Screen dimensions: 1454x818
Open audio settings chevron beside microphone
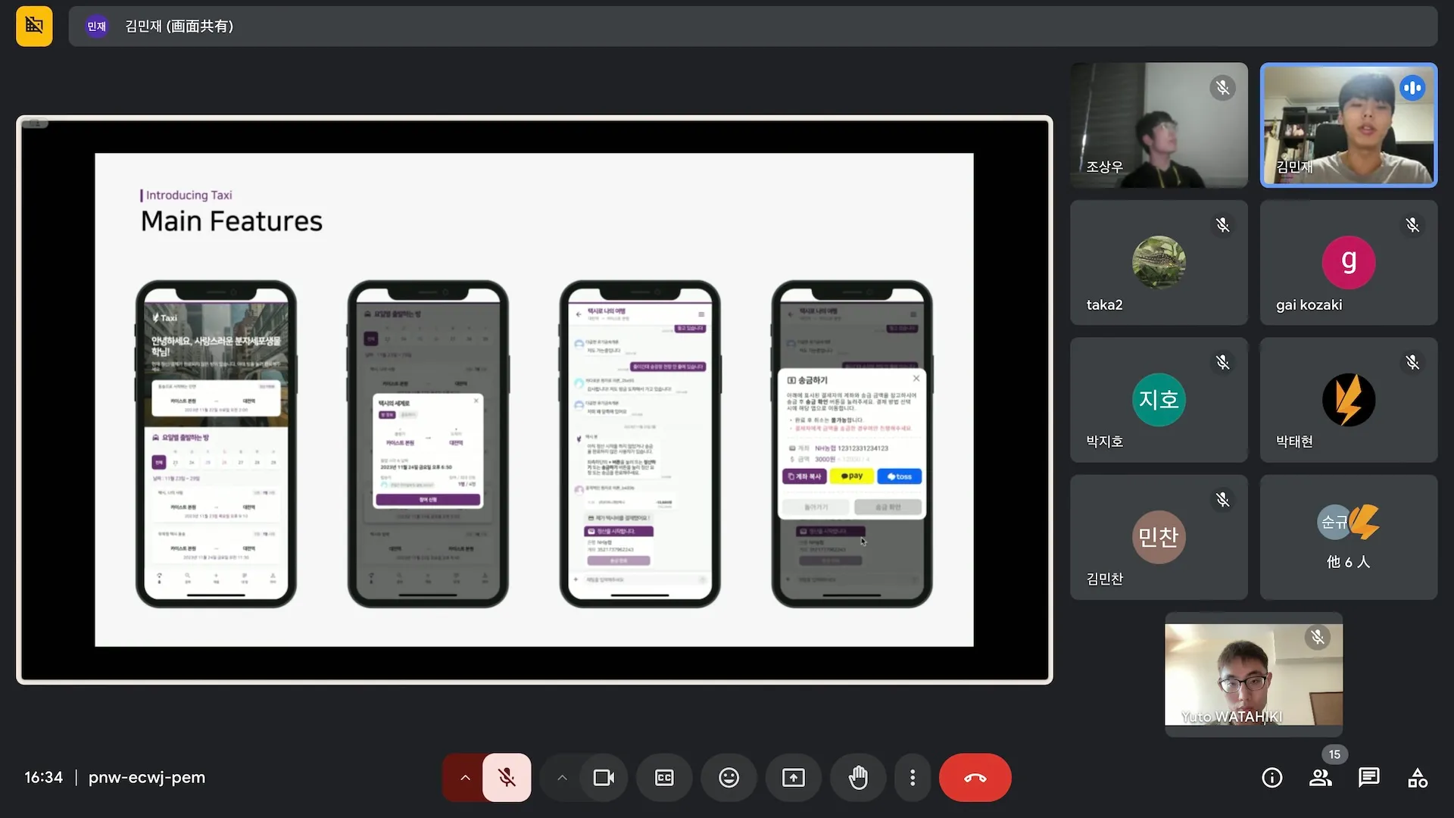tap(465, 778)
